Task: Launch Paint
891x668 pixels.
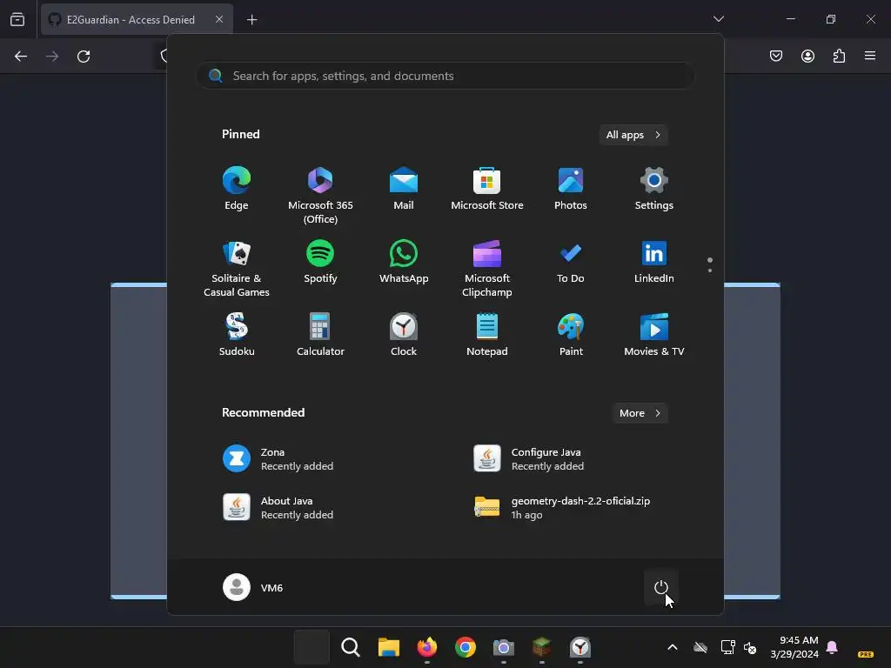Action: tap(571, 335)
